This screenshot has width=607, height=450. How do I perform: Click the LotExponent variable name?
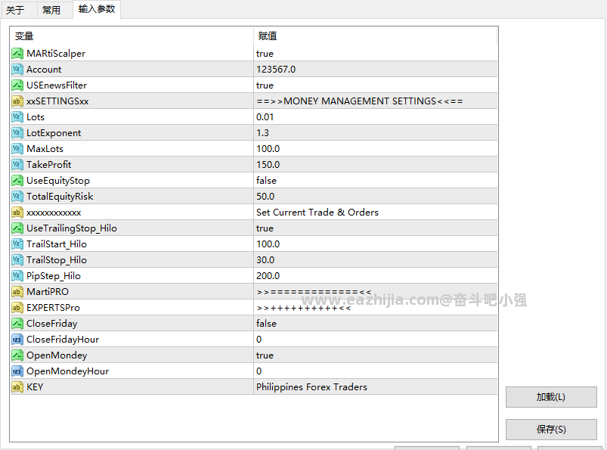tap(54, 133)
